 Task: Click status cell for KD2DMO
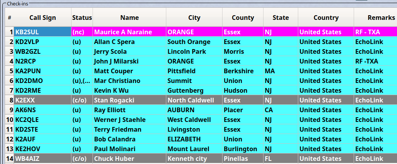point(82,81)
